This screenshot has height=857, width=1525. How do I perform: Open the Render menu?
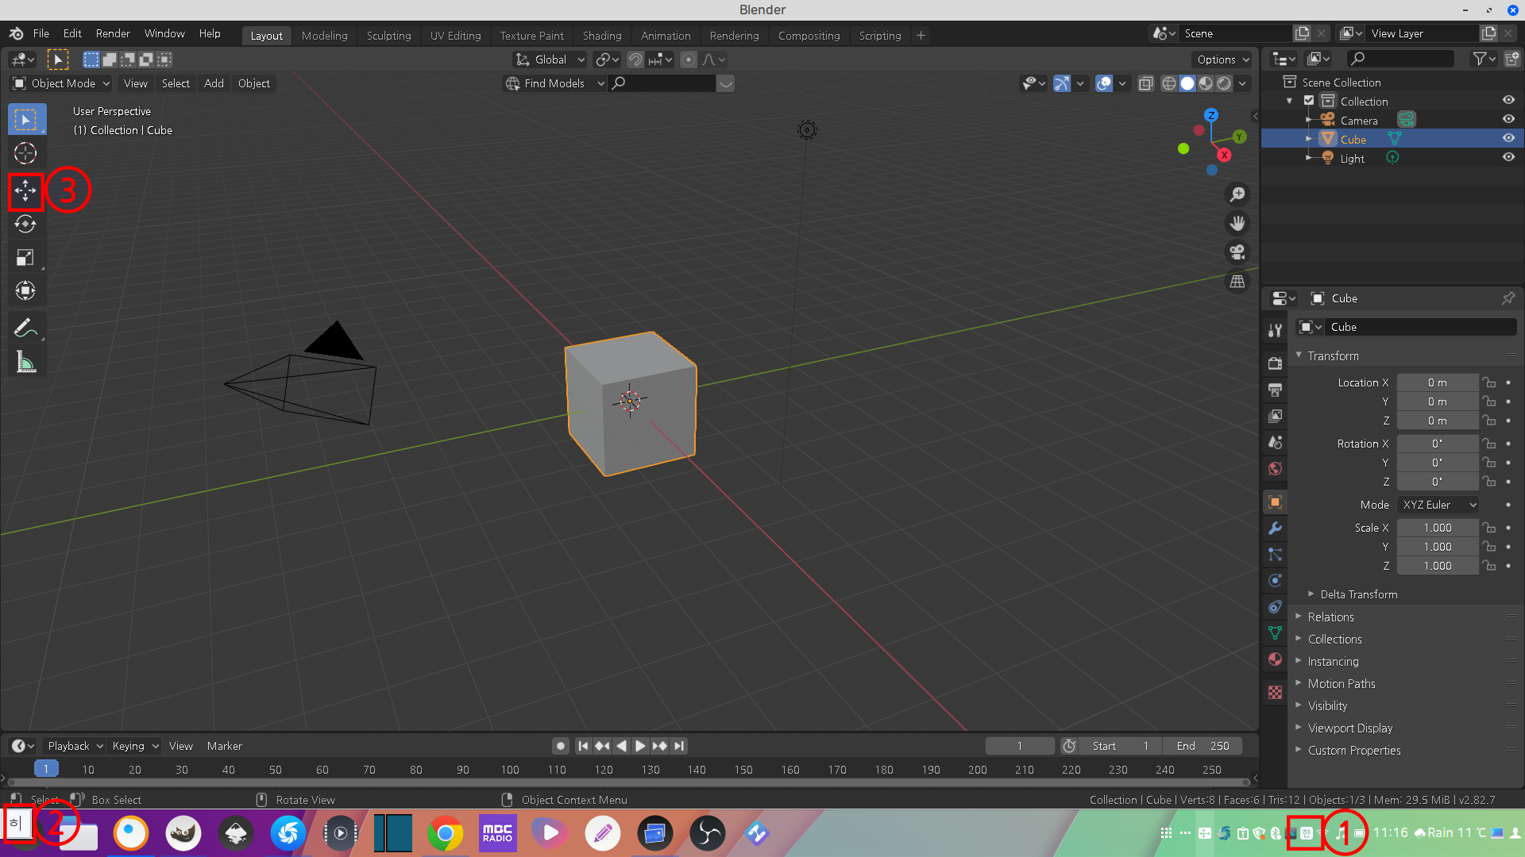[113, 33]
